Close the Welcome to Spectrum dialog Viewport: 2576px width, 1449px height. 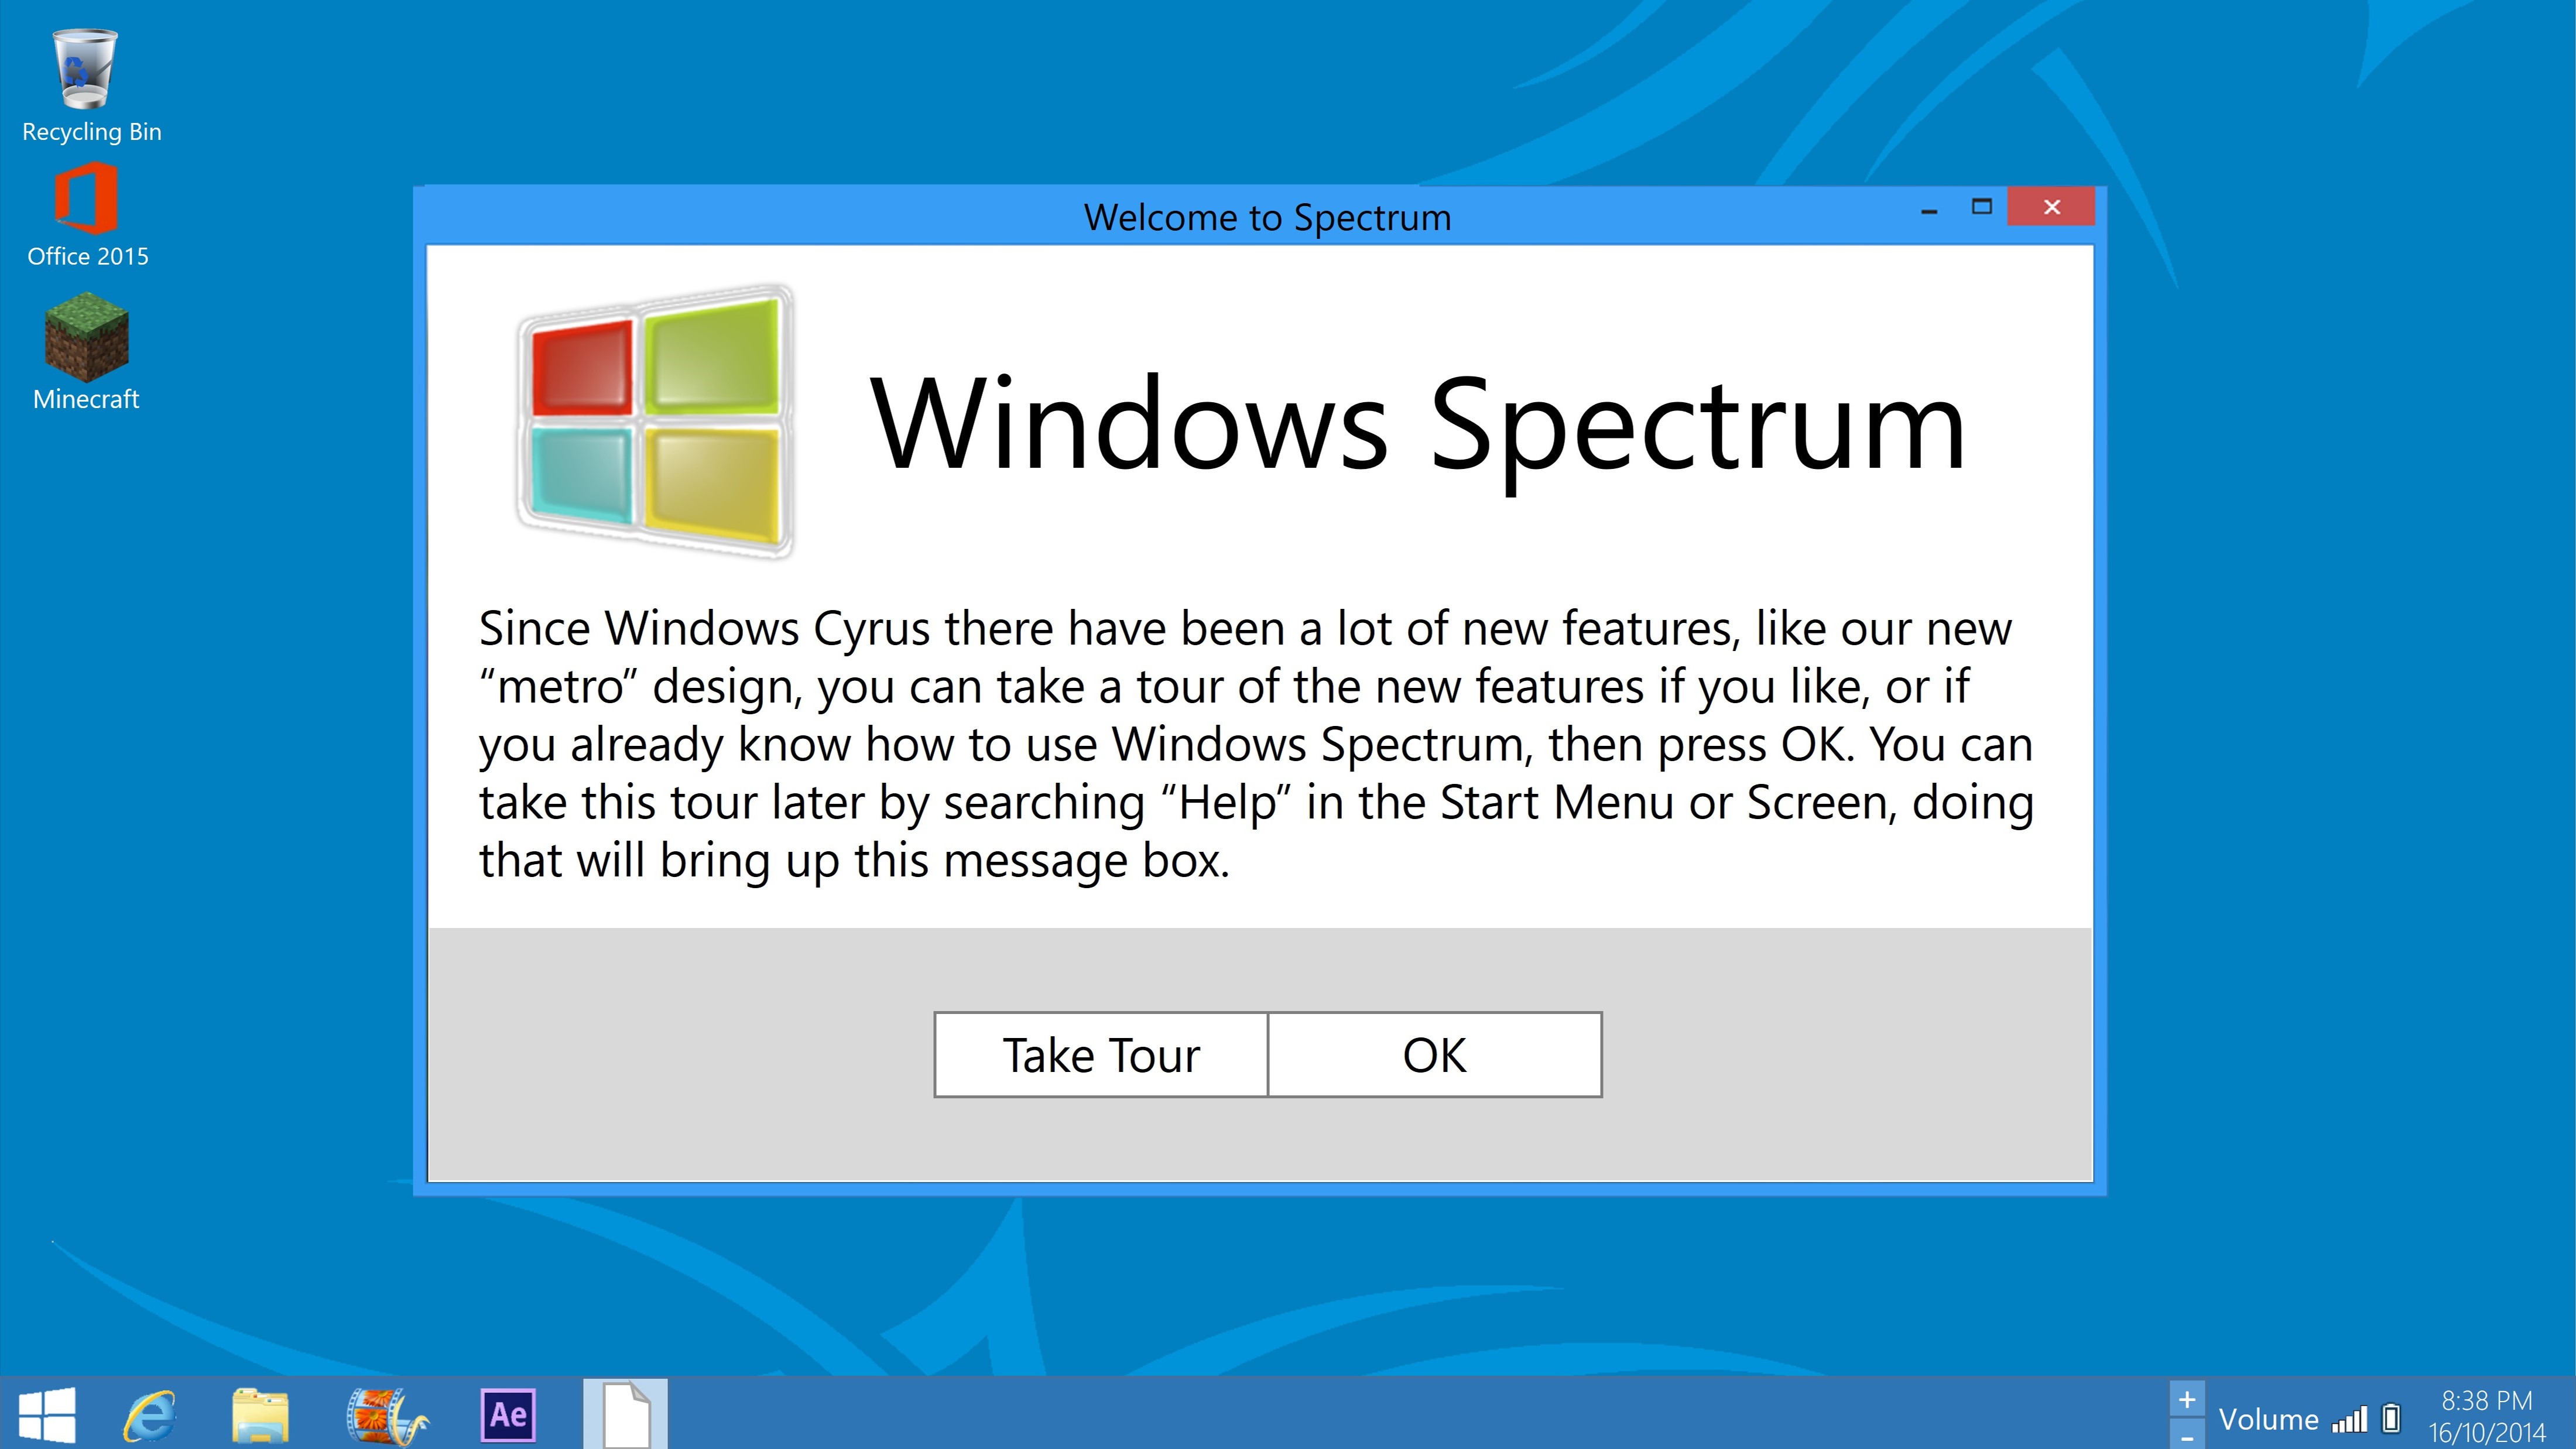(2051, 207)
